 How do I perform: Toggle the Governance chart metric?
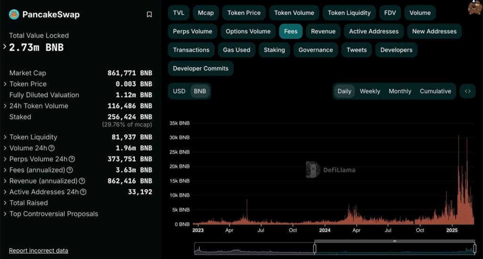point(316,50)
